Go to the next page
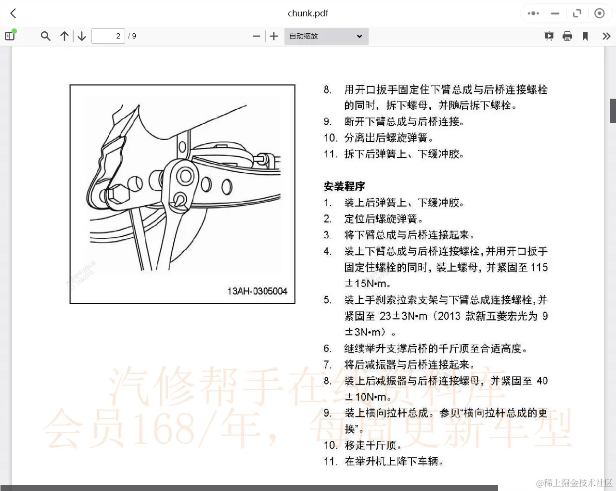616x491 pixels. pos(81,36)
